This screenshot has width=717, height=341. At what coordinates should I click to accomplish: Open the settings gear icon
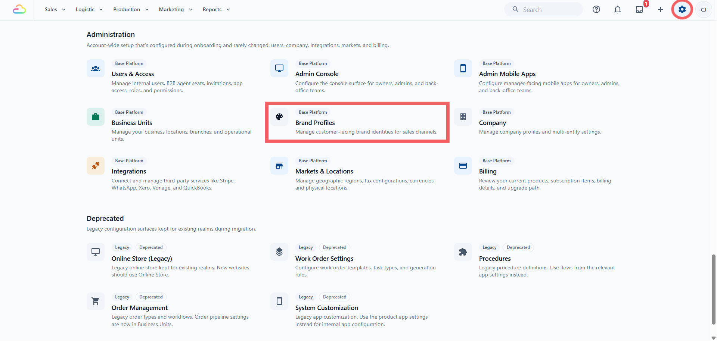coord(682,9)
